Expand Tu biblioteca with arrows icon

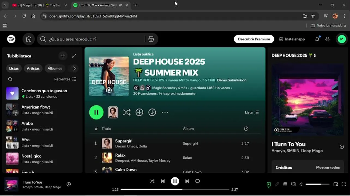pyautogui.click(x=74, y=56)
